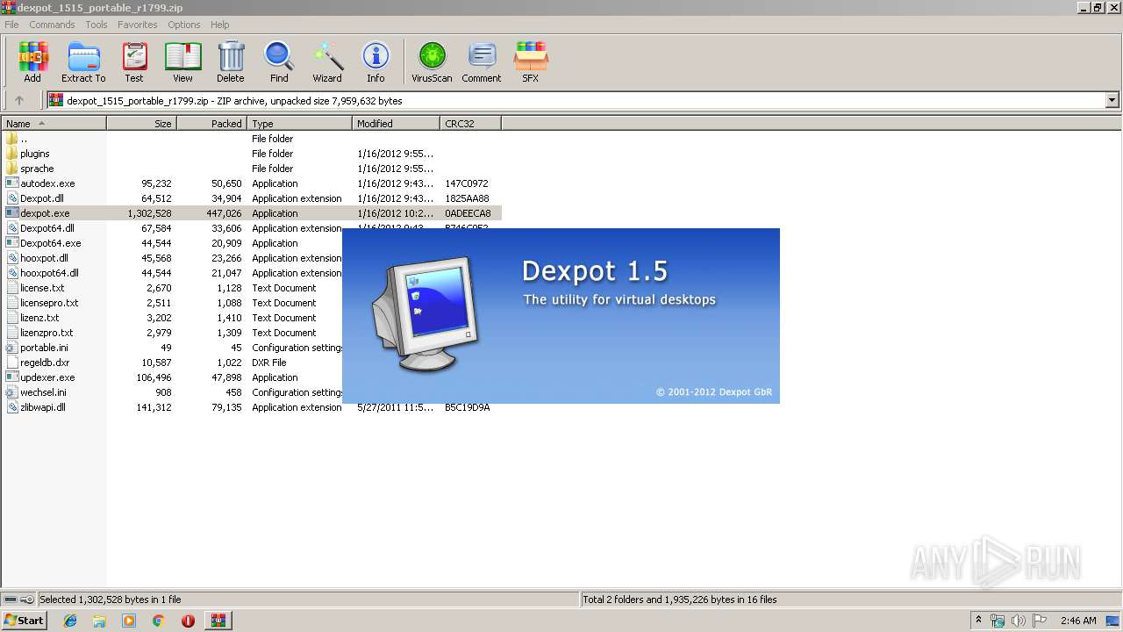Sort by Modified column header
The width and height of the screenshot is (1123, 632).
pos(396,124)
